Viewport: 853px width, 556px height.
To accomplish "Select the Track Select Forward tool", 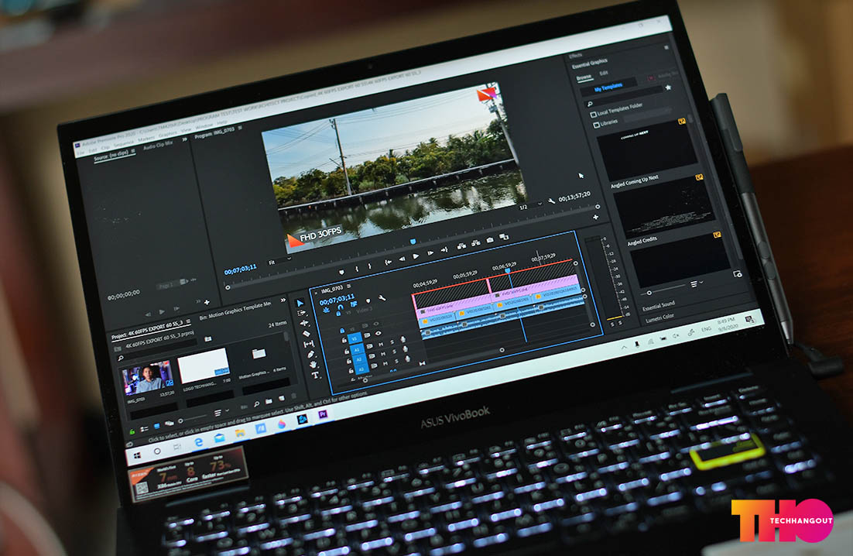I will coord(302,313).
